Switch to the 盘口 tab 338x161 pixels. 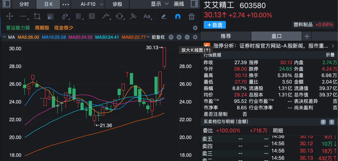[276, 36]
